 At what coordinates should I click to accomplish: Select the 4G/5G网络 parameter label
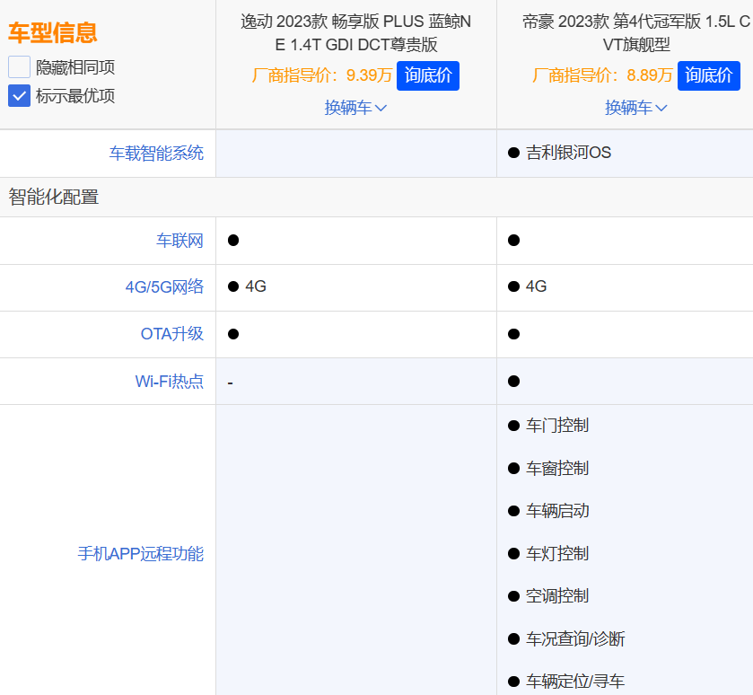[x=164, y=287]
